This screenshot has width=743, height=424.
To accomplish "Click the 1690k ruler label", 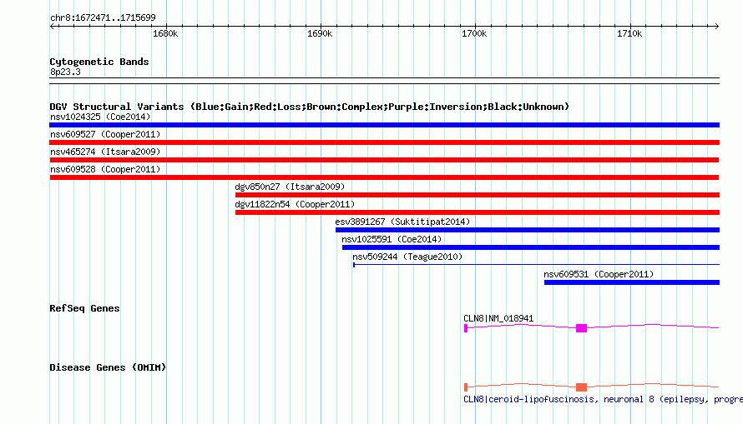I will (x=320, y=34).
